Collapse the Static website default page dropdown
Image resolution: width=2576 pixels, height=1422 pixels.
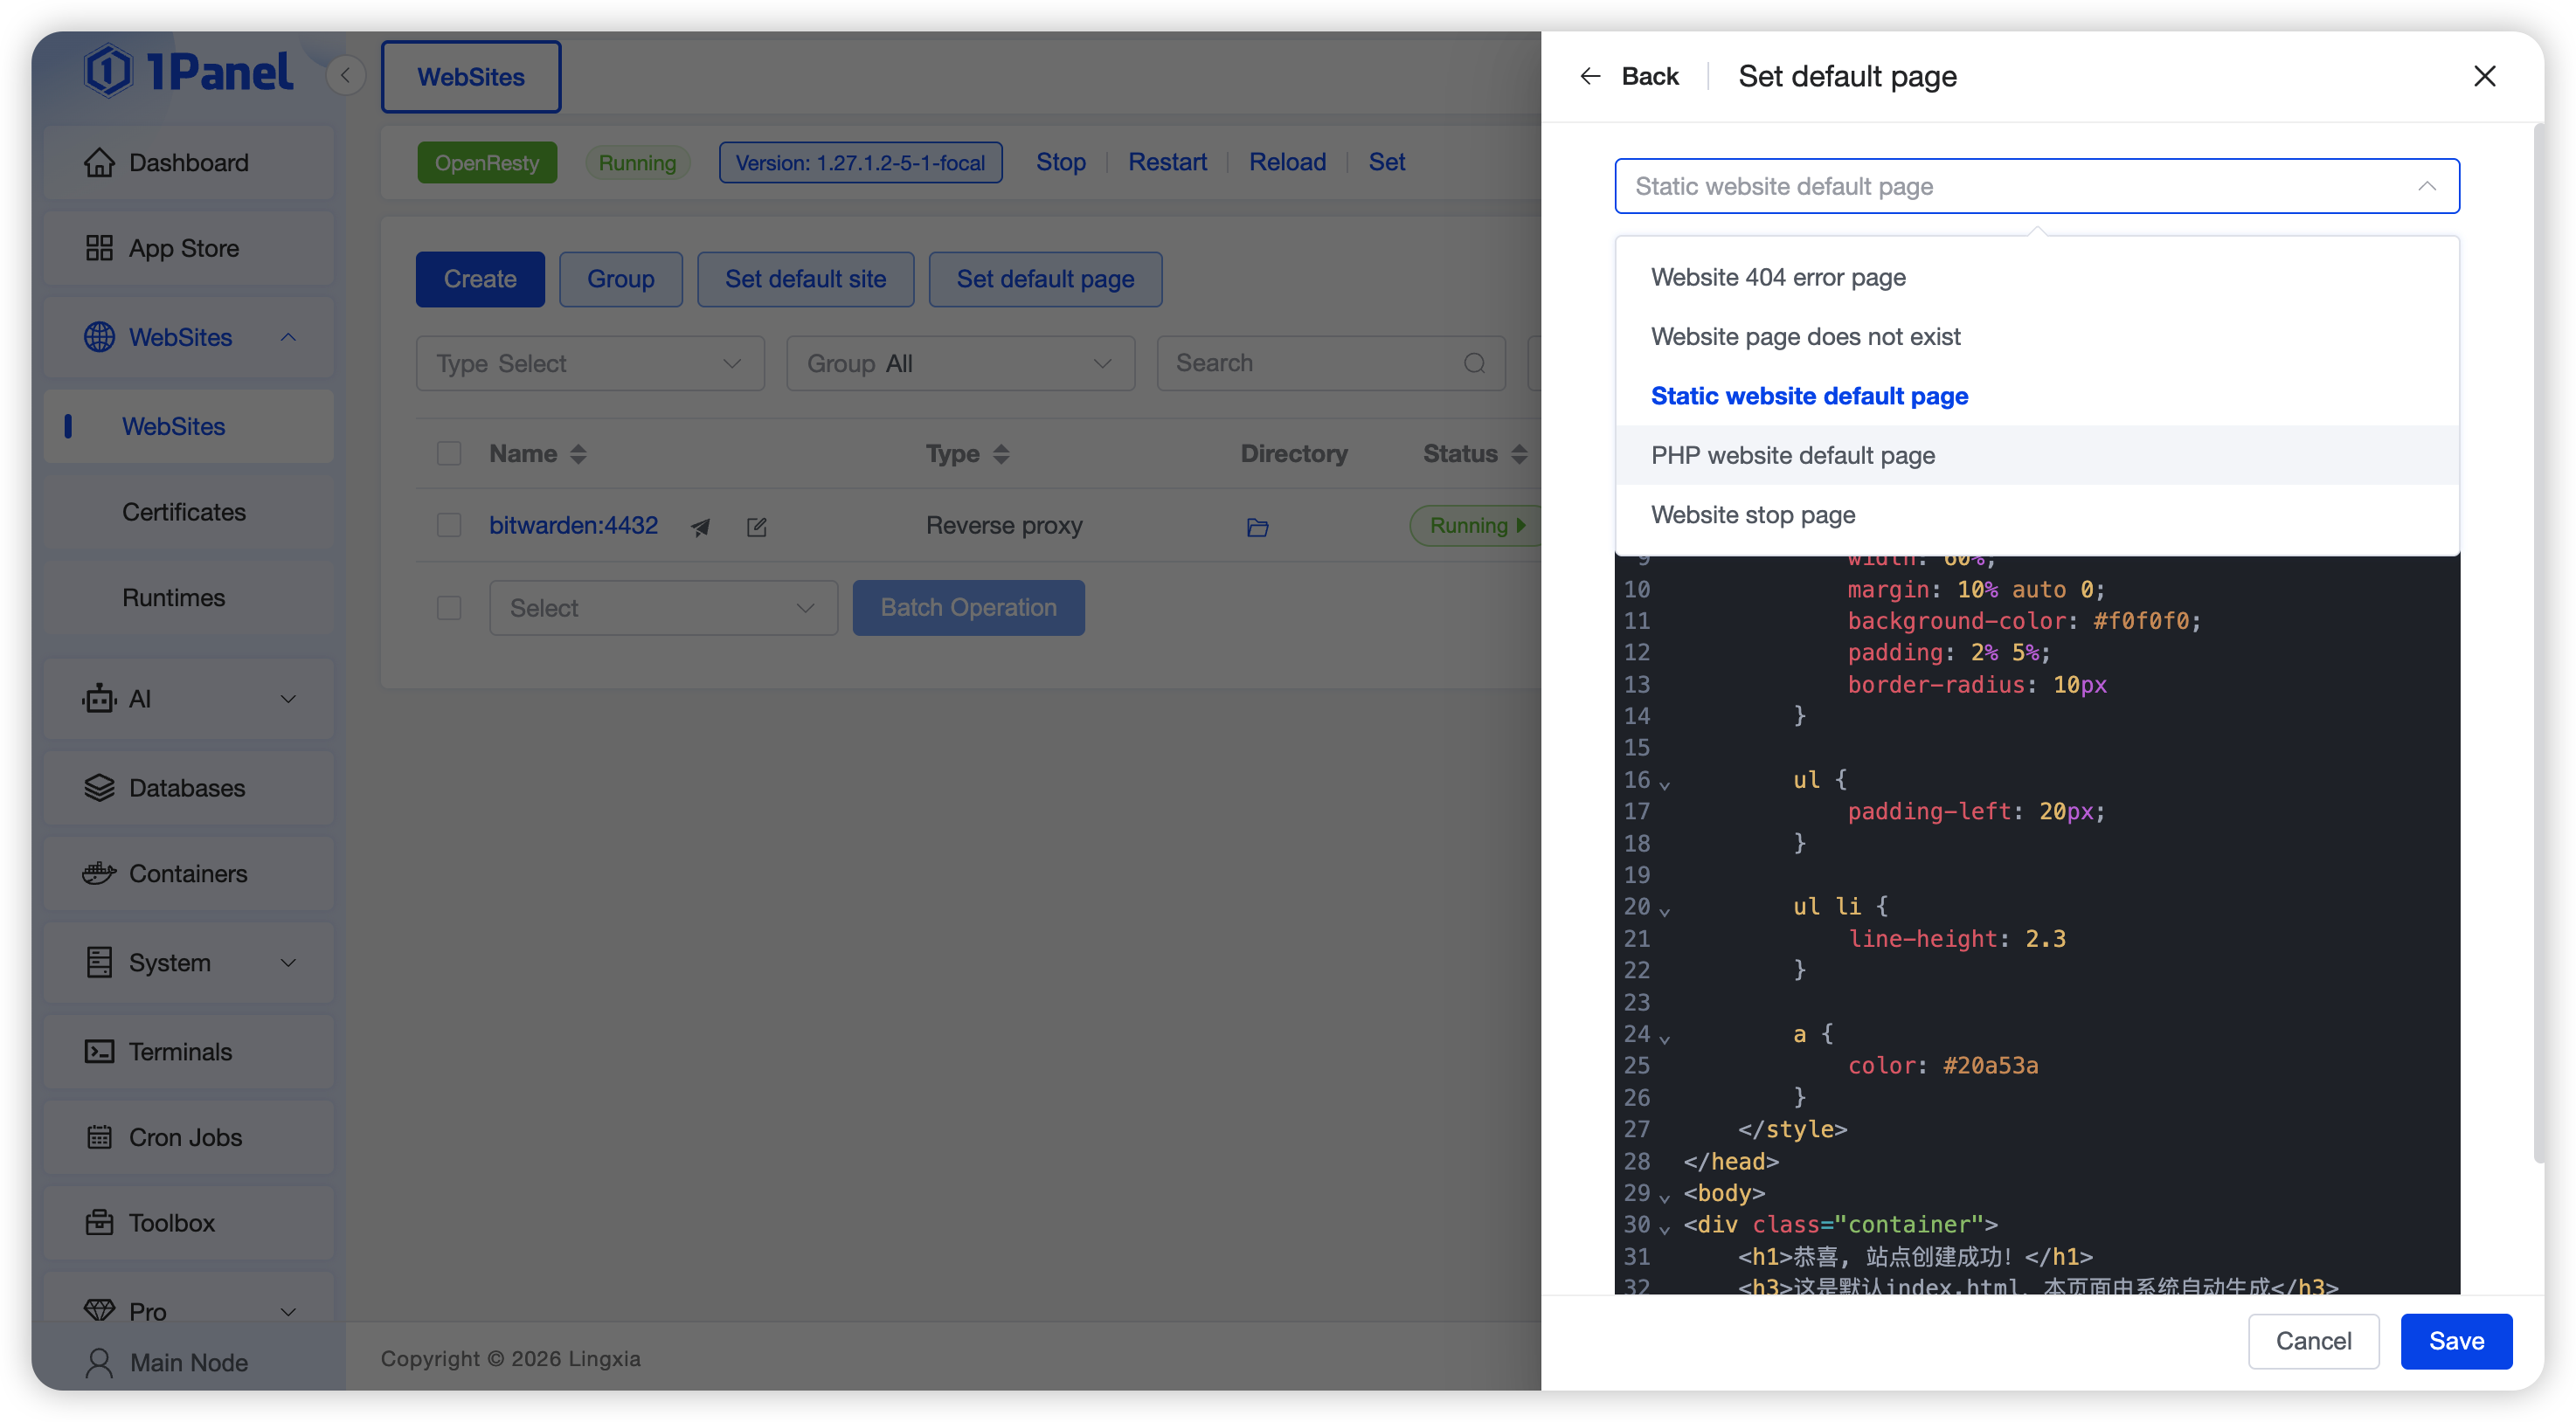2426,186
